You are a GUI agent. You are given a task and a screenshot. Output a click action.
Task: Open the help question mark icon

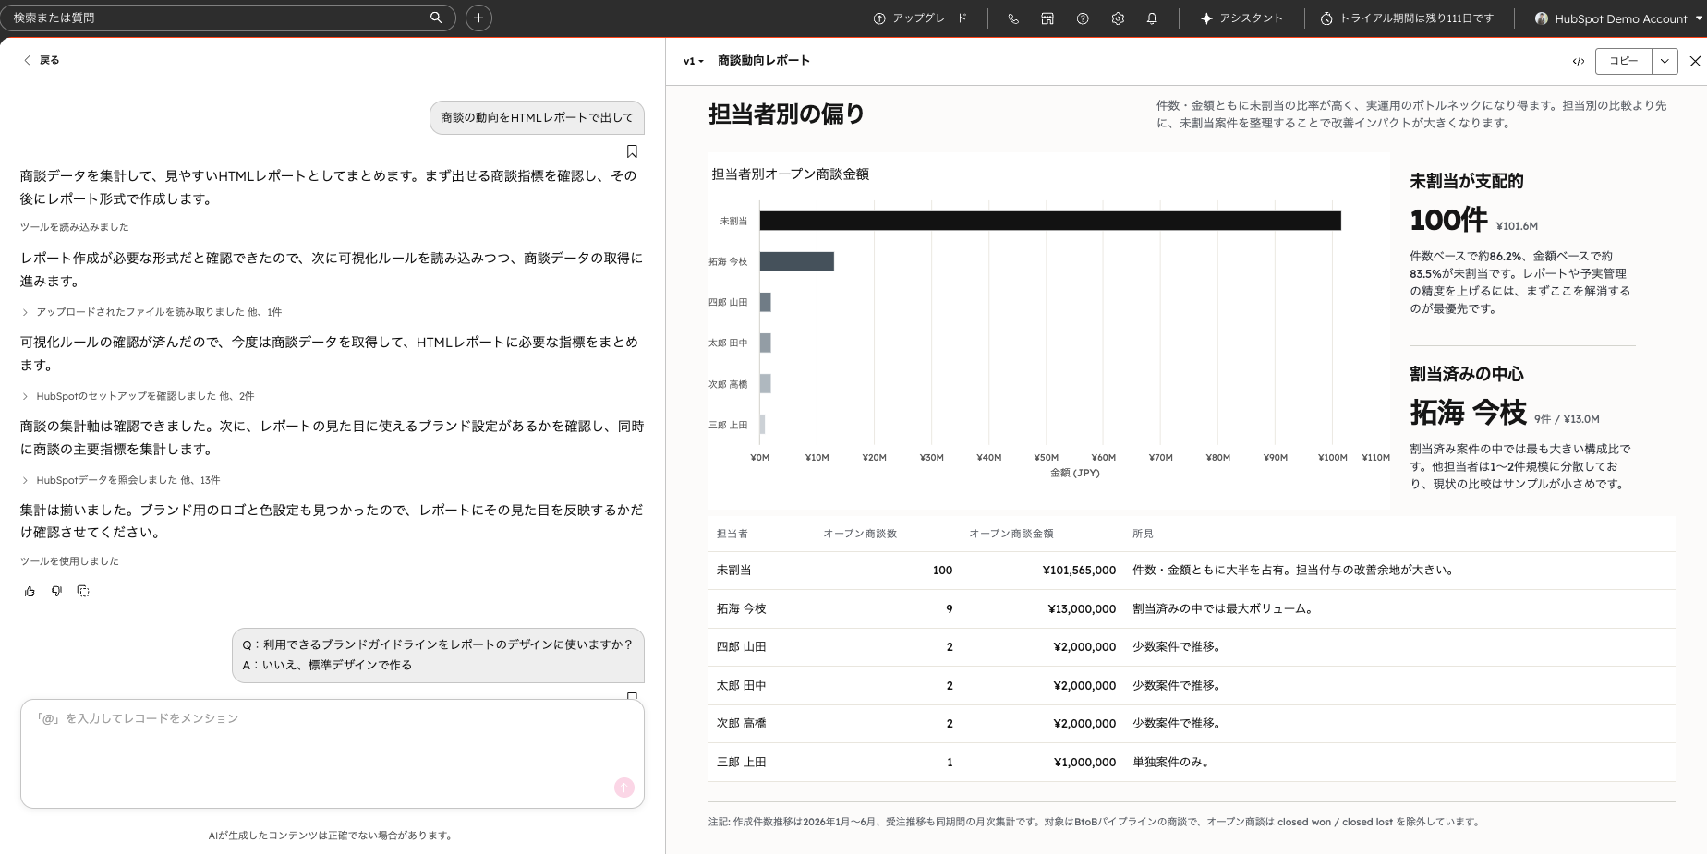tap(1083, 18)
